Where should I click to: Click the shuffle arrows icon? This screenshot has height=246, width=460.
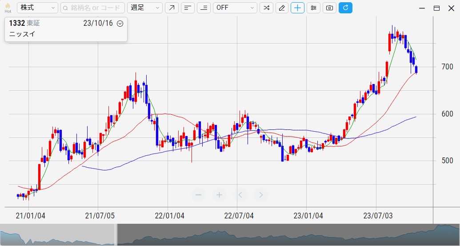pyautogui.click(x=266, y=8)
